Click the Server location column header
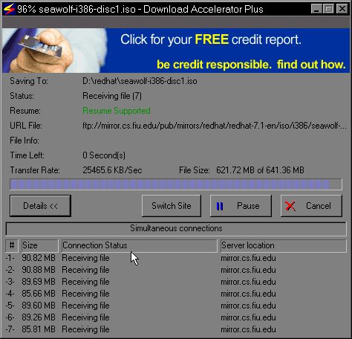Viewport: 352px width, 339px height. pyautogui.click(x=284, y=245)
